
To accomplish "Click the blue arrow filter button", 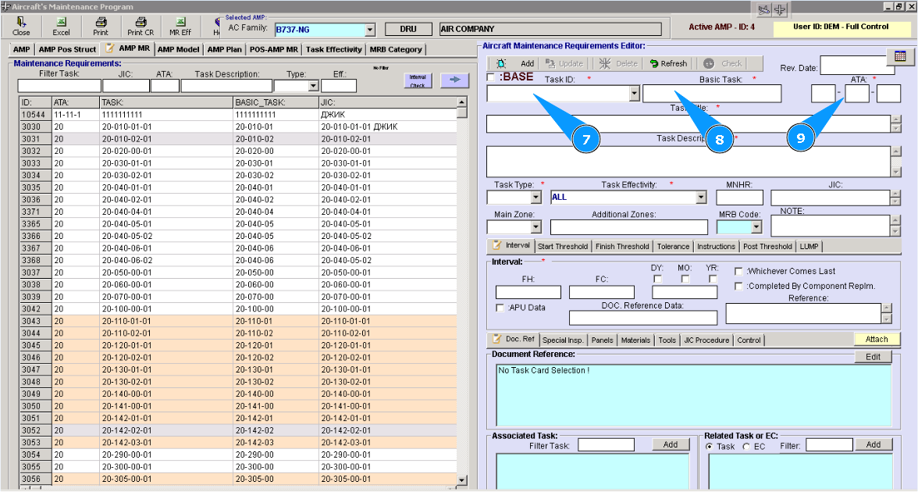I will (x=454, y=80).
